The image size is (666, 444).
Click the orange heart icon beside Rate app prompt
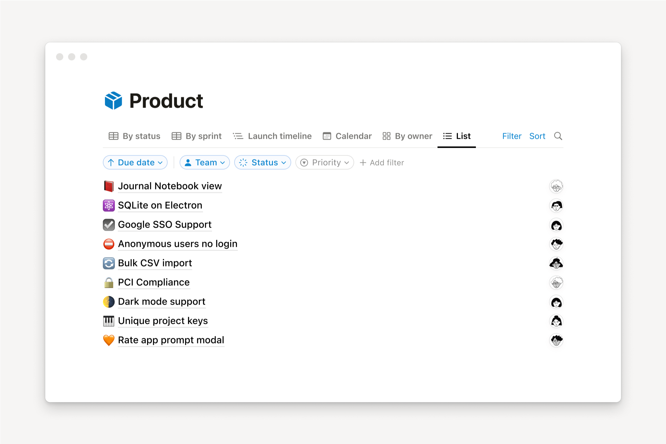pos(109,340)
